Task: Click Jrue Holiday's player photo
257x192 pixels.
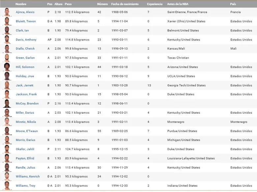Action: pos(7,76)
